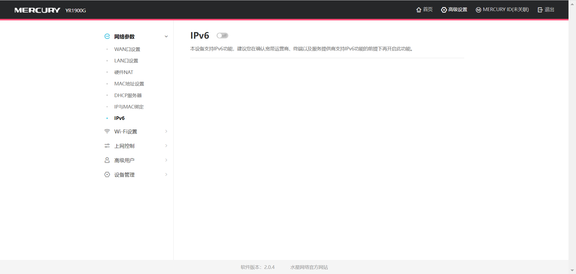This screenshot has height=274, width=576.
Task: Click the 首页 home icon
Action: [419, 10]
